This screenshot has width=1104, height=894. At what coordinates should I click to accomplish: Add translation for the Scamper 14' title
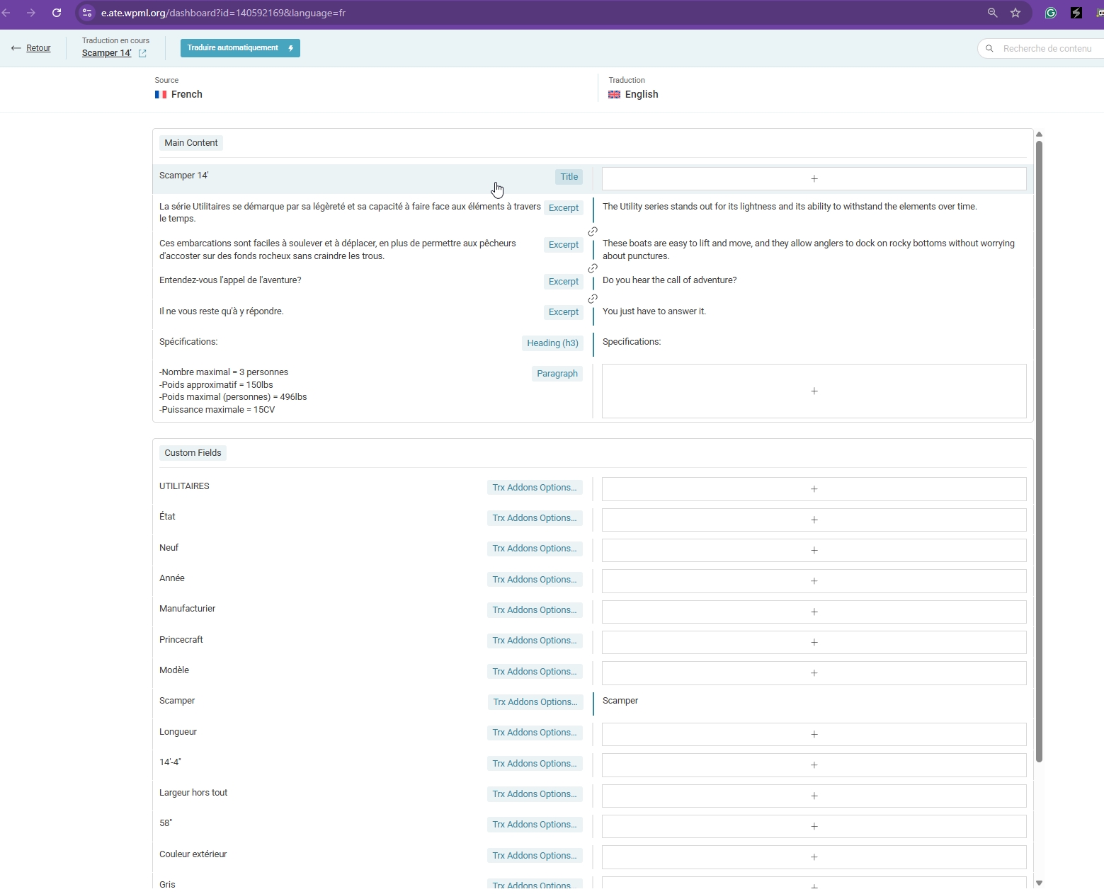pyautogui.click(x=814, y=178)
